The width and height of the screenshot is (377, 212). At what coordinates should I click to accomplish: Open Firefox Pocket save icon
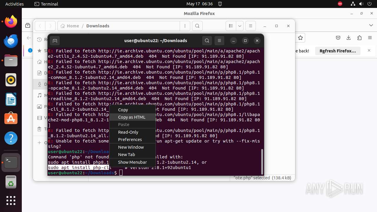(338, 38)
